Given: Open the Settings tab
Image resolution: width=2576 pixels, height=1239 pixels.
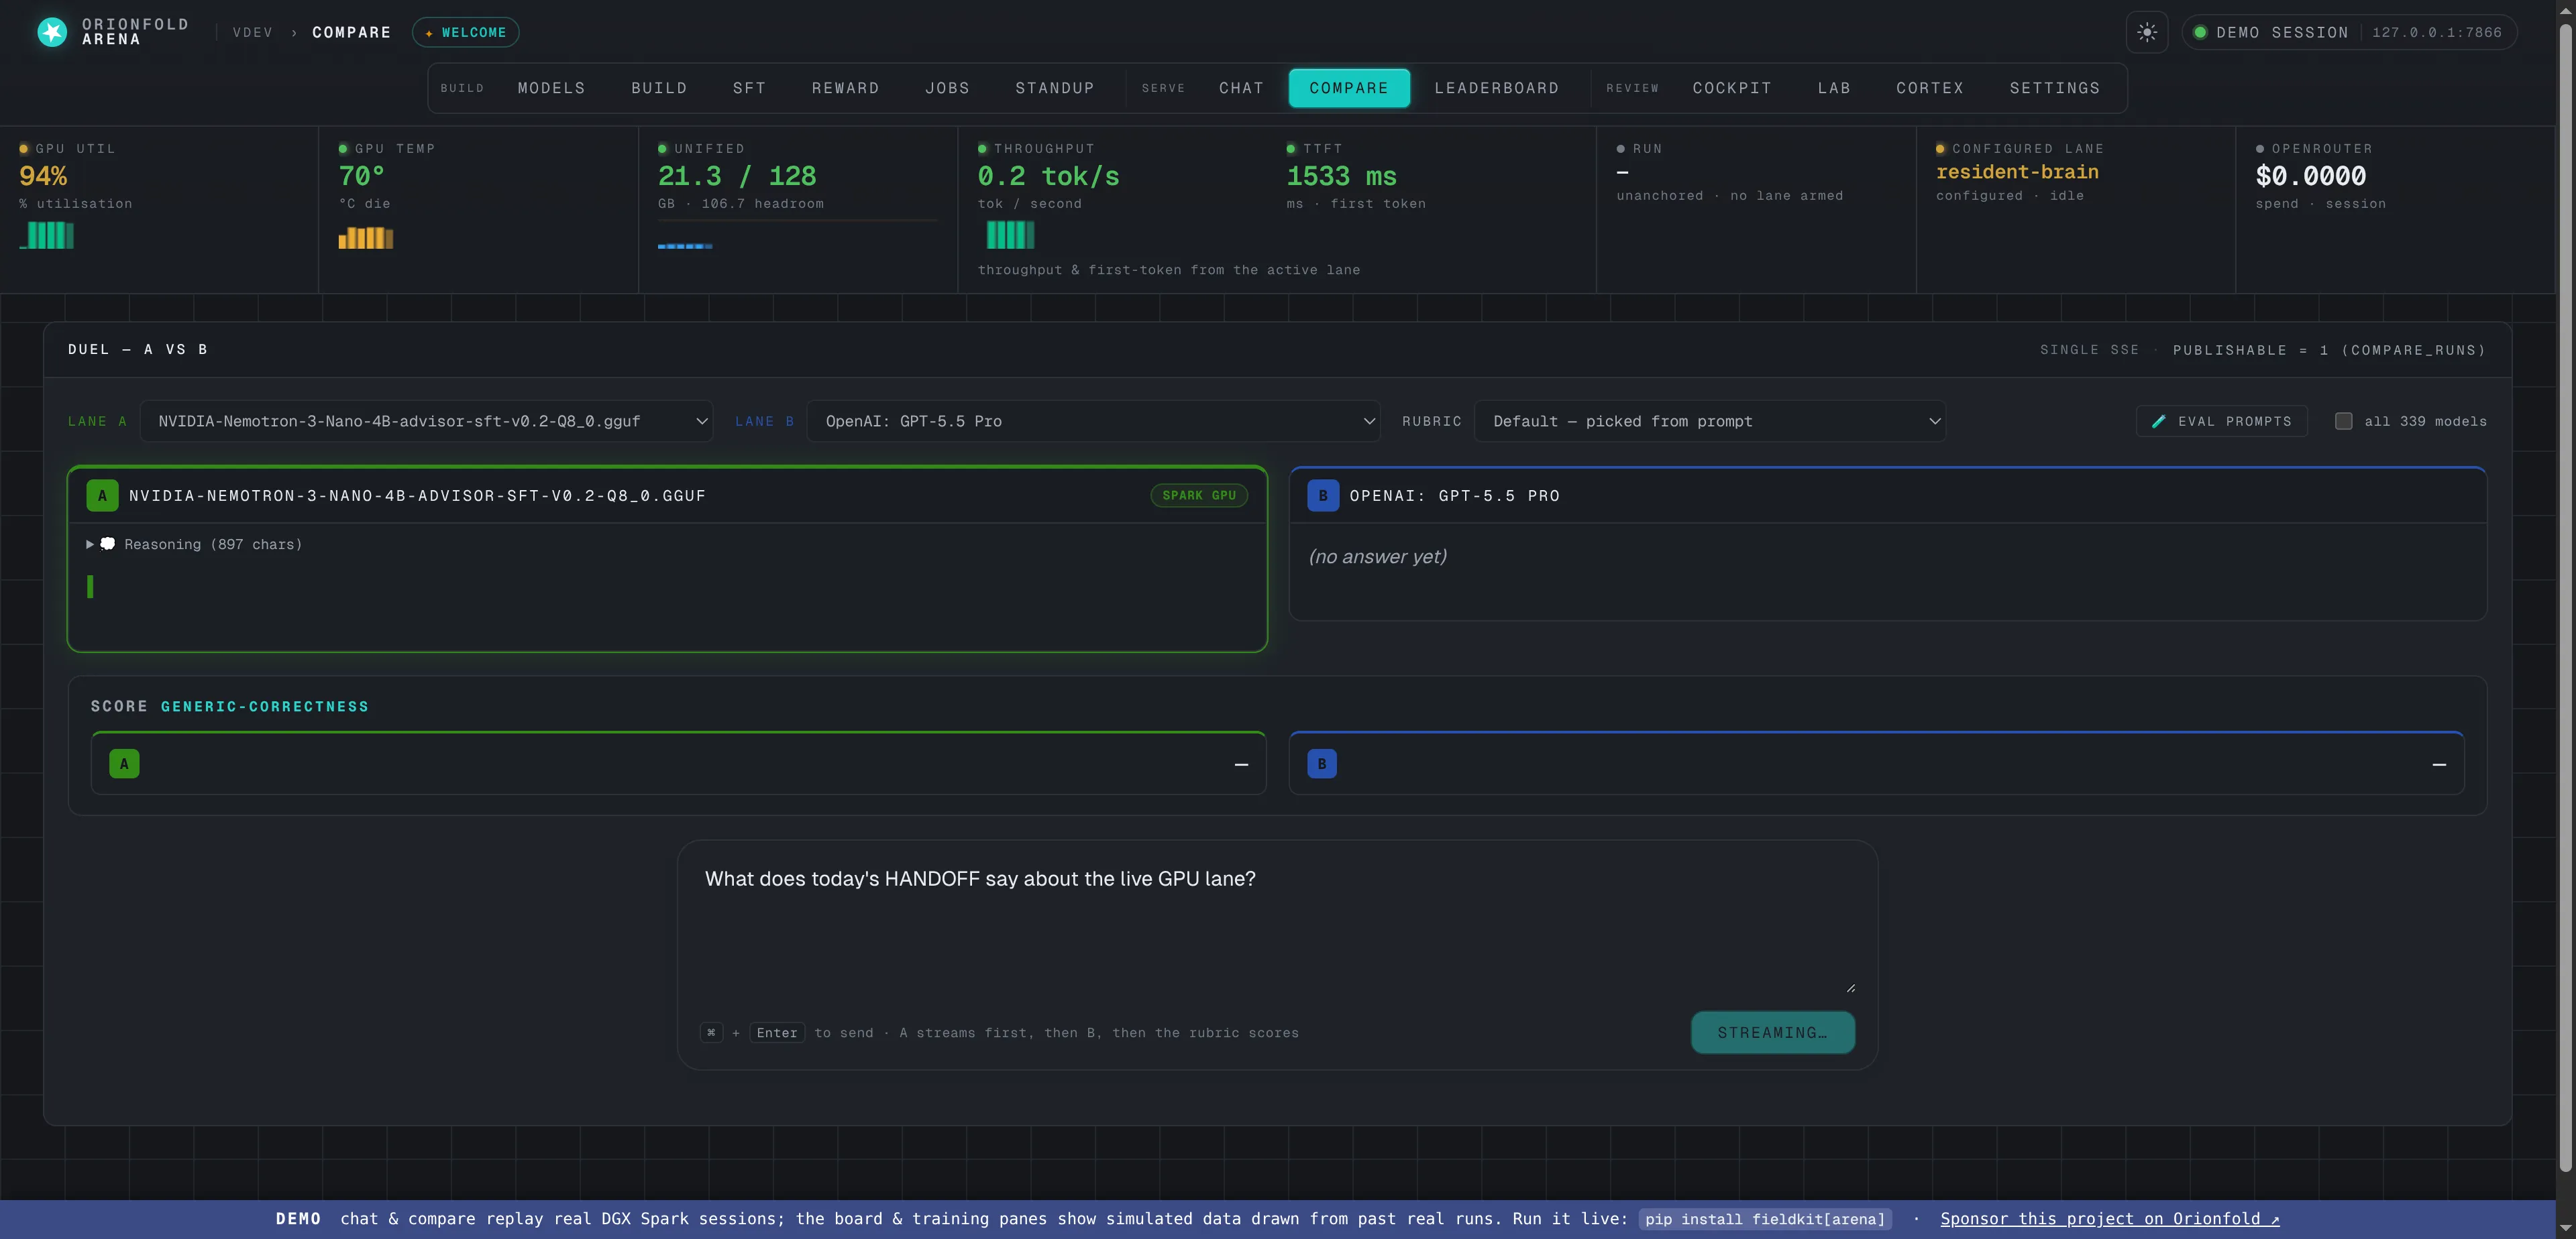Looking at the screenshot, I should (2055, 88).
